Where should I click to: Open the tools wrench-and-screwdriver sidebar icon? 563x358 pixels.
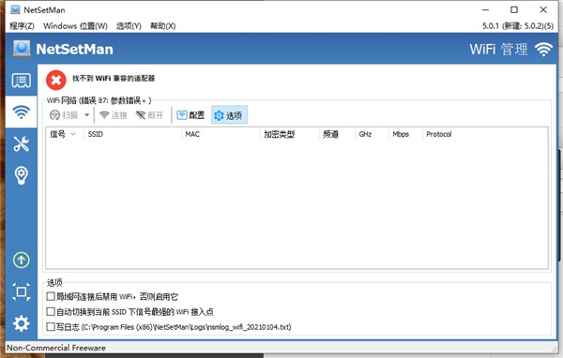tap(22, 143)
